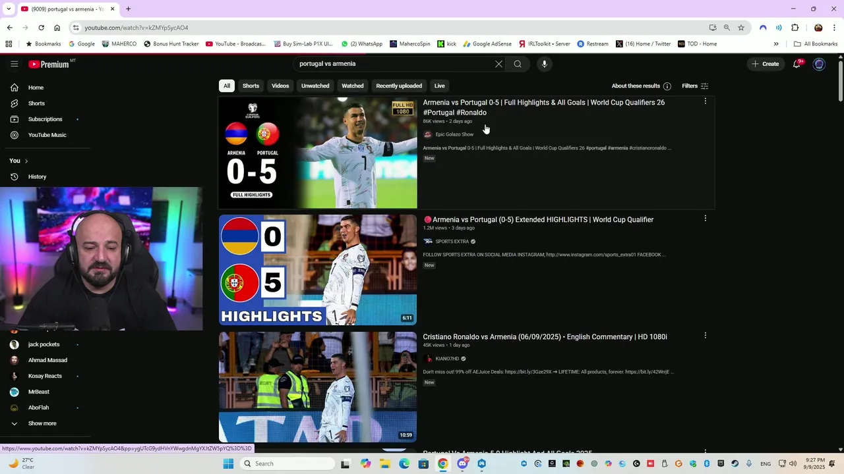Open the 6:11 HIGHLIGHTS video thumbnail
Image resolution: width=844 pixels, height=474 pixels.
(x=318, y=270)
